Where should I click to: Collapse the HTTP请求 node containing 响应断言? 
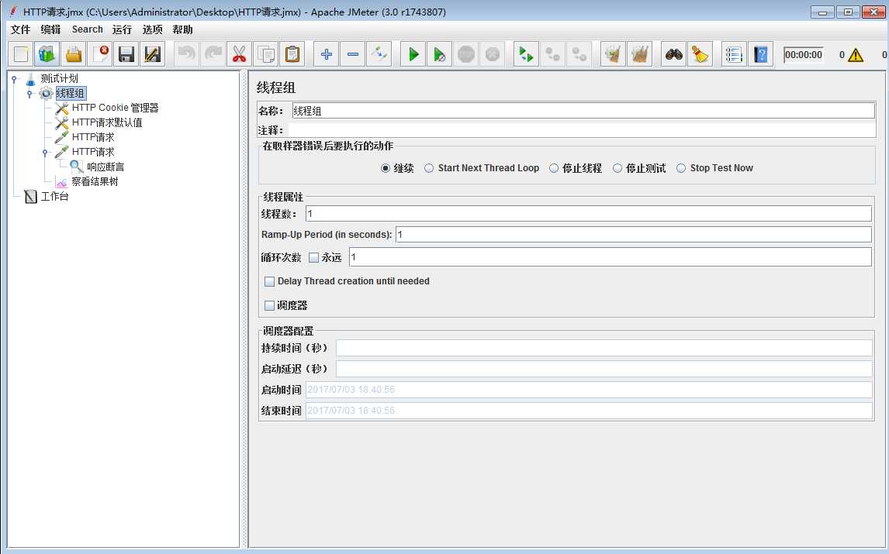(x=45, y=153)
